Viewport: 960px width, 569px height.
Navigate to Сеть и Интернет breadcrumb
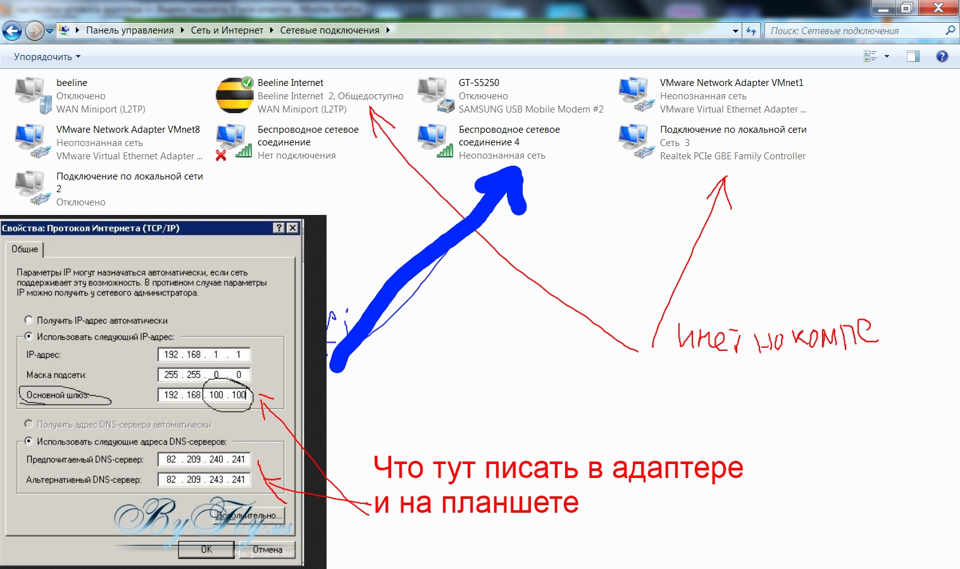pyautogui.click(x=227, y=30)
